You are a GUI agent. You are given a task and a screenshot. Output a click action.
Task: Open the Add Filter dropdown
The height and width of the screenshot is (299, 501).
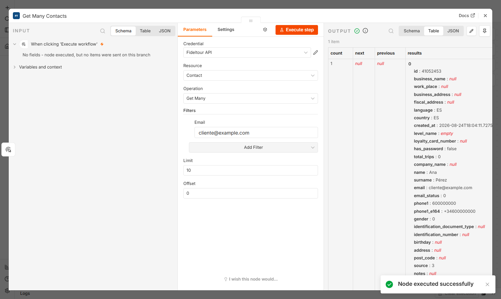tap(253, 147)
